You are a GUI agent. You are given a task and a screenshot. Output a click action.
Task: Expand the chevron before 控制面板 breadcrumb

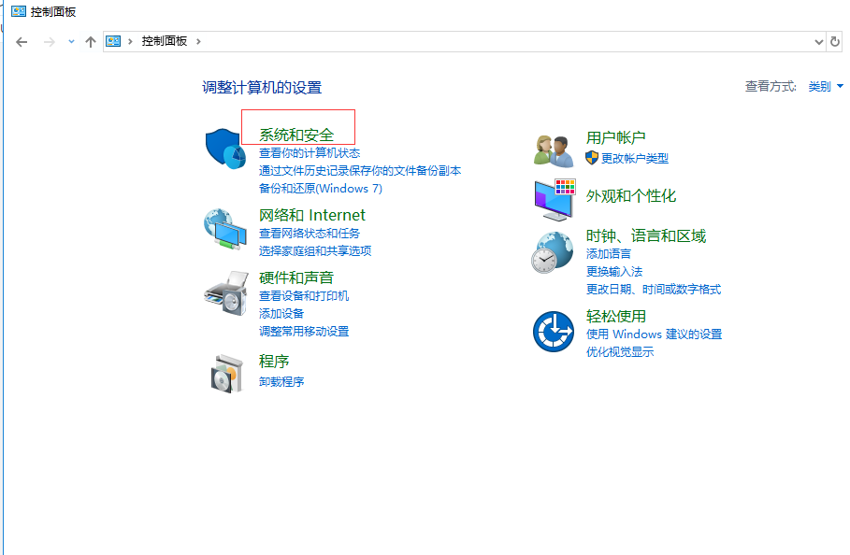130,41
